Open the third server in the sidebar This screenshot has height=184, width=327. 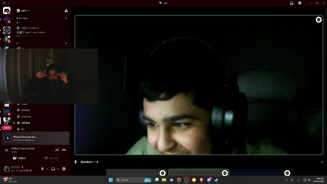(x=7, y=30)
